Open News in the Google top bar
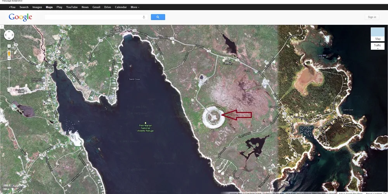The height and width of the screenshot is (194, 388). tap(85, 7)
